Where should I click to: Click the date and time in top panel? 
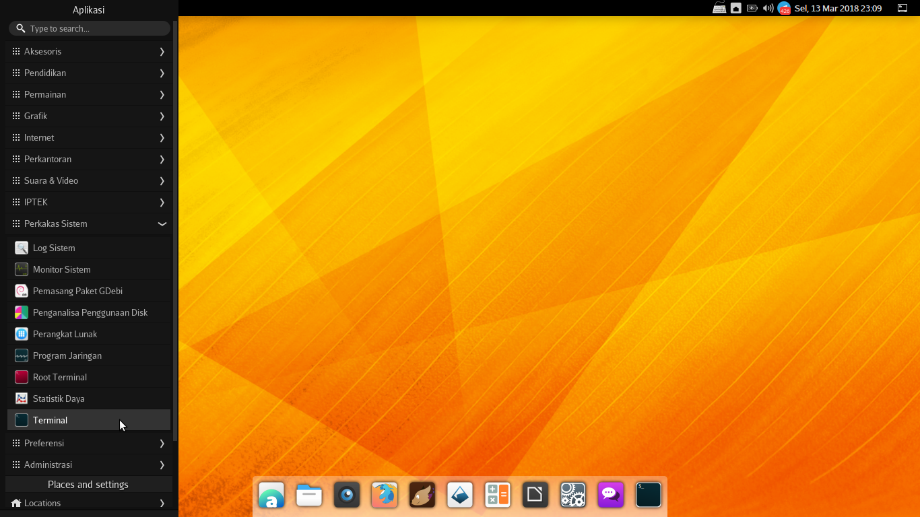pos(838,8)
